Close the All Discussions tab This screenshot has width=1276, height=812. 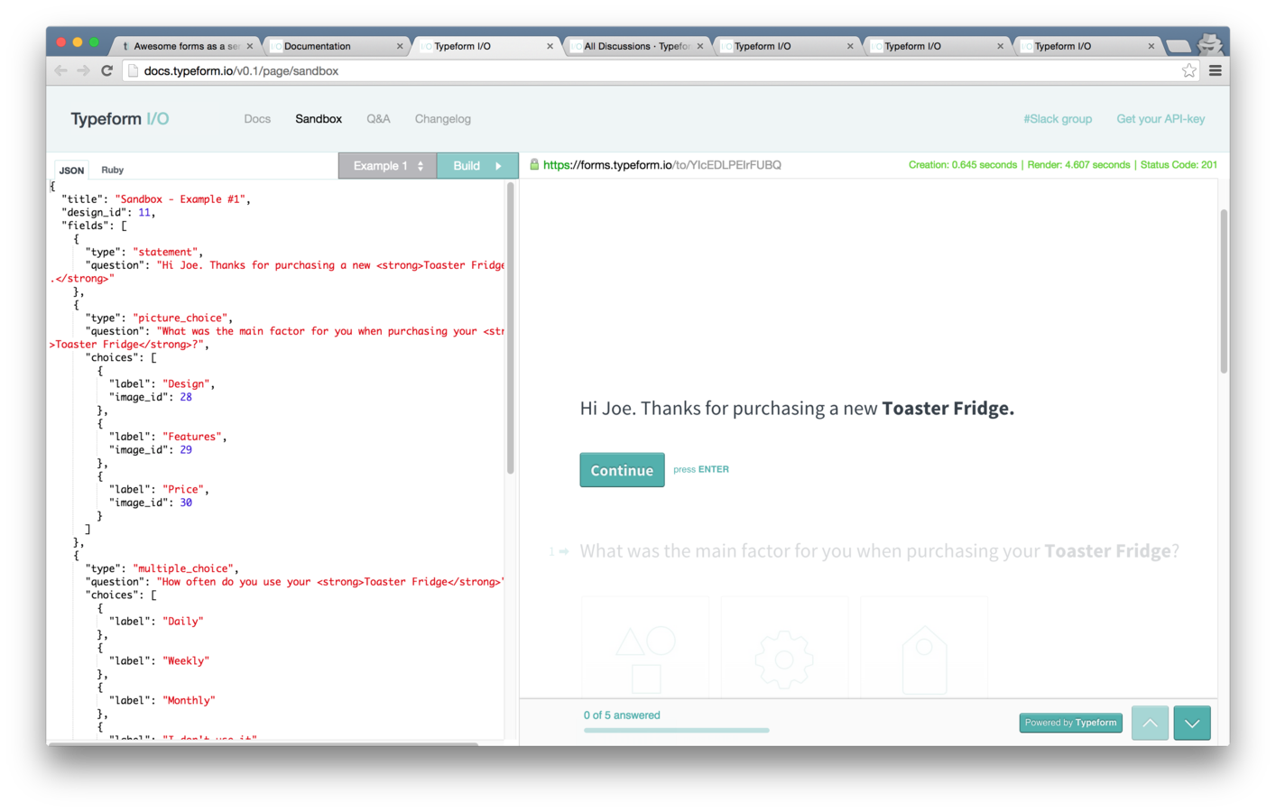700,46
